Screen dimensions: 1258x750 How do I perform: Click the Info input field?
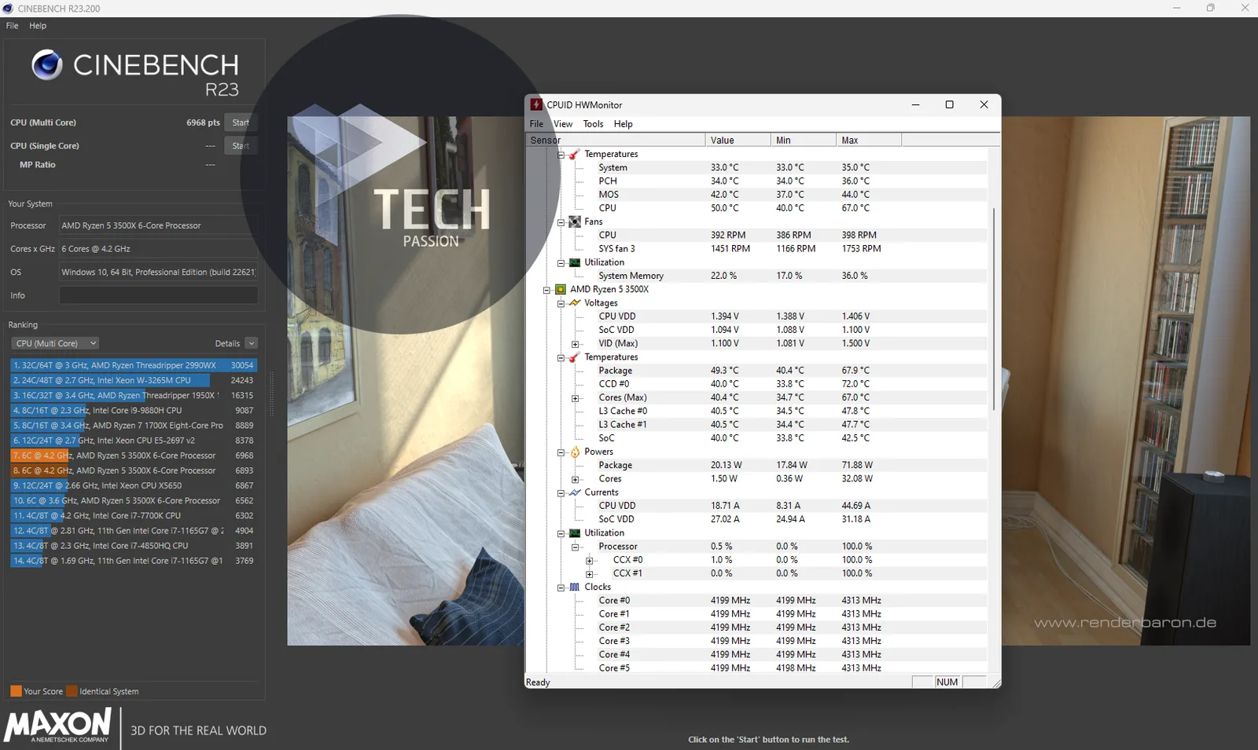tap(158, 295)
